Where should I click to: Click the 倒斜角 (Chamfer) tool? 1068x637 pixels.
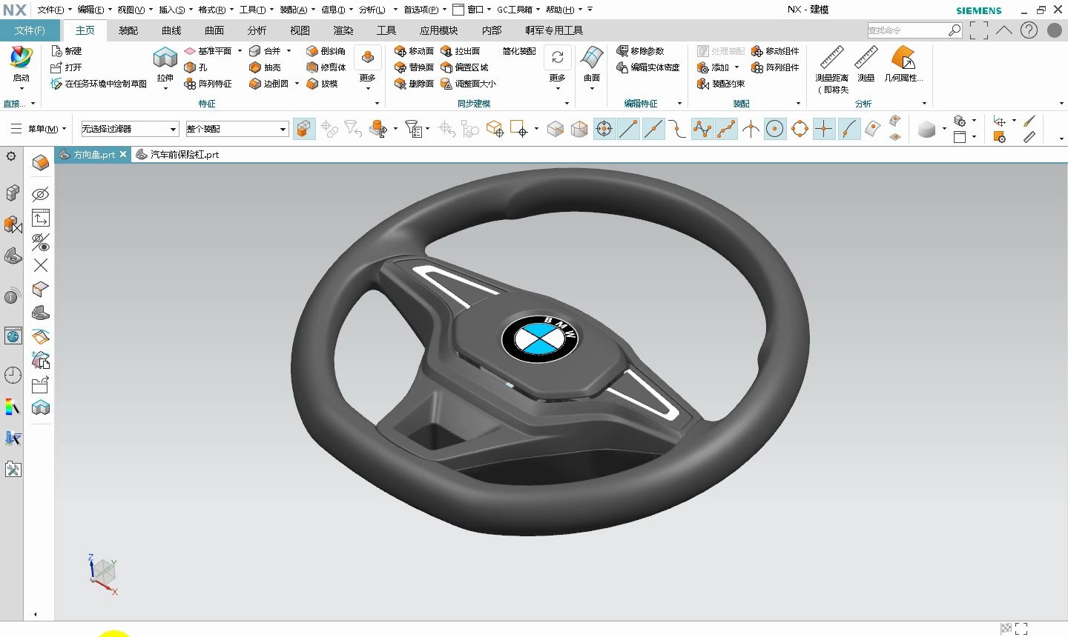326,51
